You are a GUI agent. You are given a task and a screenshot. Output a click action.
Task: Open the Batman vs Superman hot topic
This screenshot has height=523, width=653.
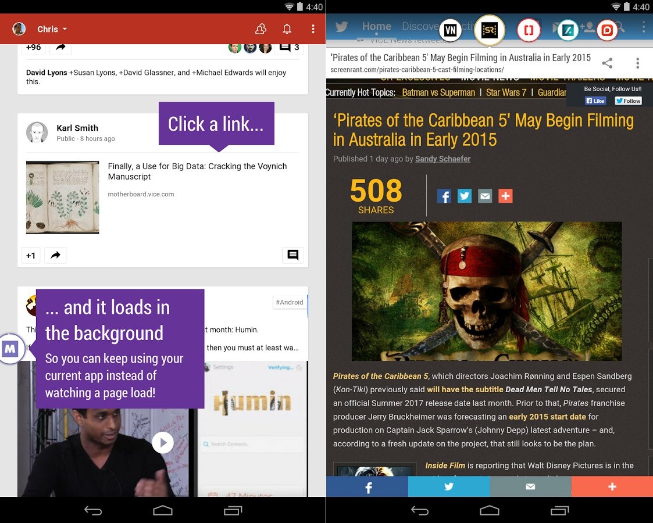[438, 92]
